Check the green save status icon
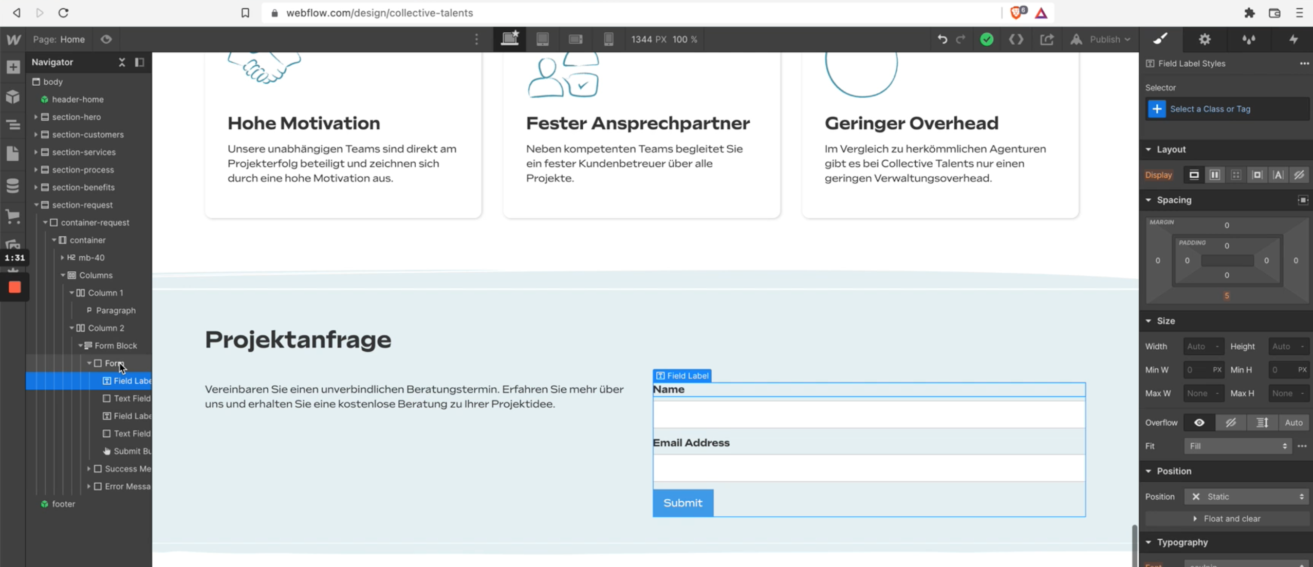1313x567 pixels. 987,39
